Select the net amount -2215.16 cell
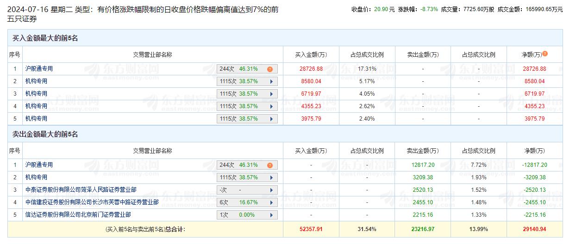The image size is (570, 244). coord(534,214)
